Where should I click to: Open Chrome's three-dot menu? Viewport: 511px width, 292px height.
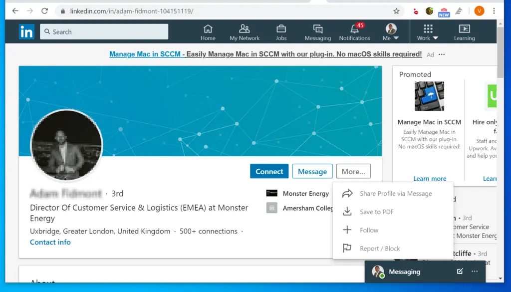coord(494,11)
